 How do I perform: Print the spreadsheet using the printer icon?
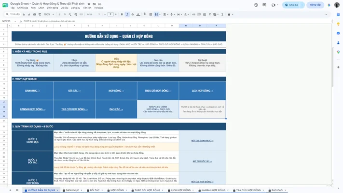coord(34,14)
